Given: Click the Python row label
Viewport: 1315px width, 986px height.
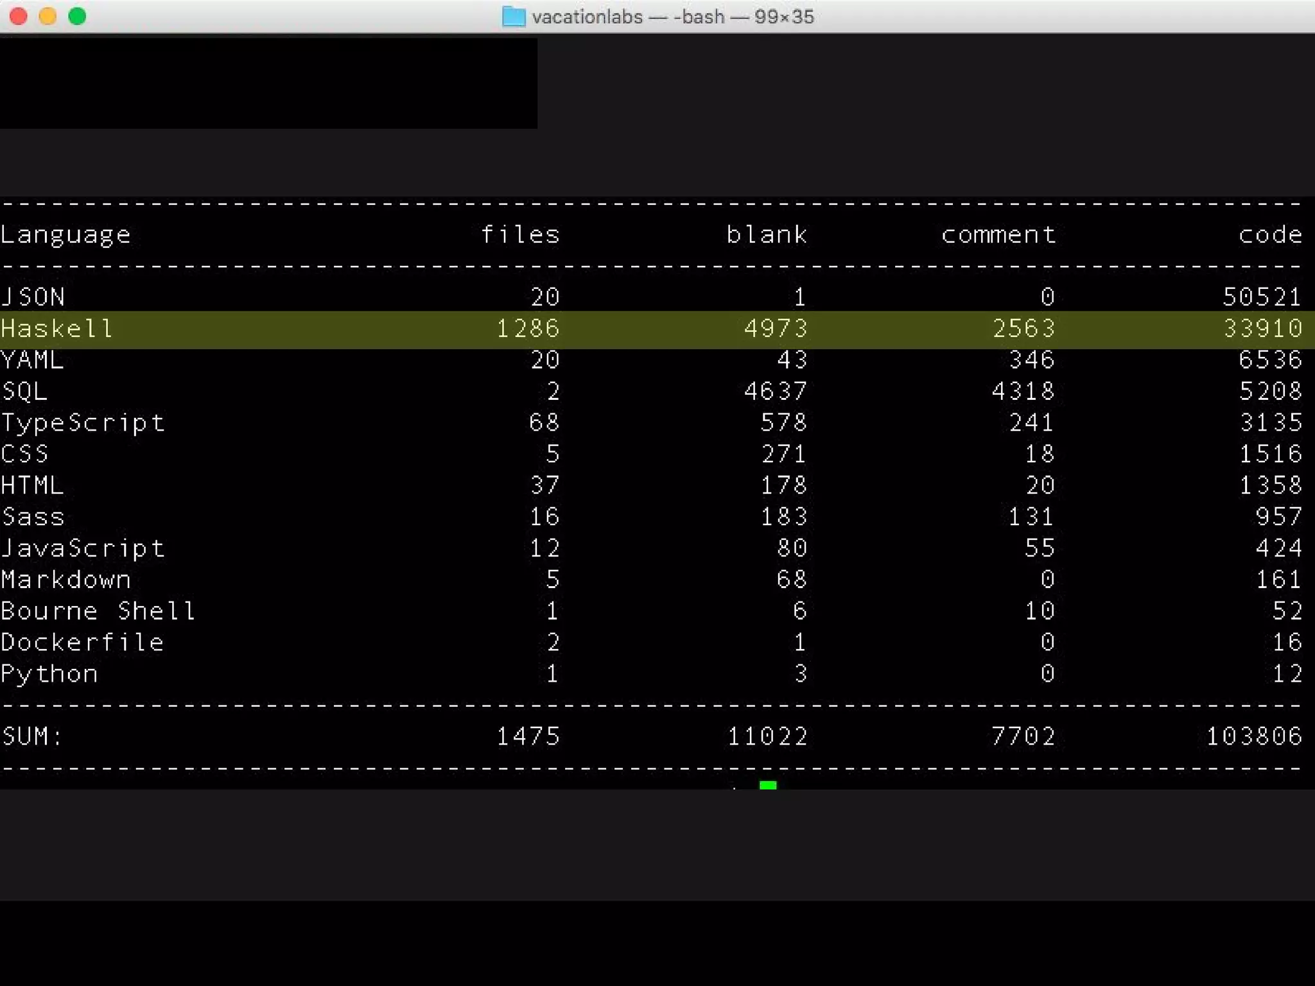Looking at the screenshot, I should [x=49, y=673].
